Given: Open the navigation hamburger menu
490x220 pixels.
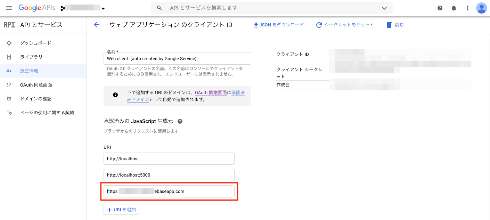Looking at the screenshot, I should 9,8.
